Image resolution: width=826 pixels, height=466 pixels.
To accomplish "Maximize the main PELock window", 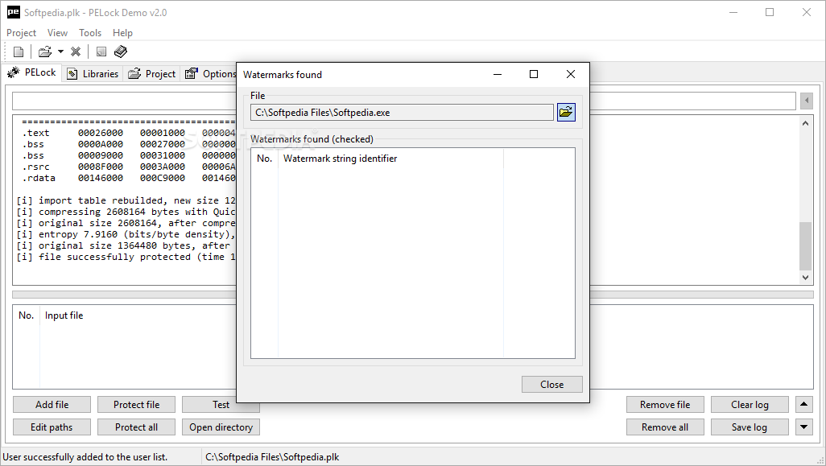I will [770, 12].
